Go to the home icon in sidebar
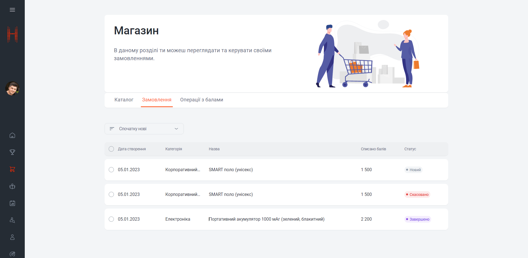Image resolution: width=528 pixels, height=258 pixels. (12, 135)
